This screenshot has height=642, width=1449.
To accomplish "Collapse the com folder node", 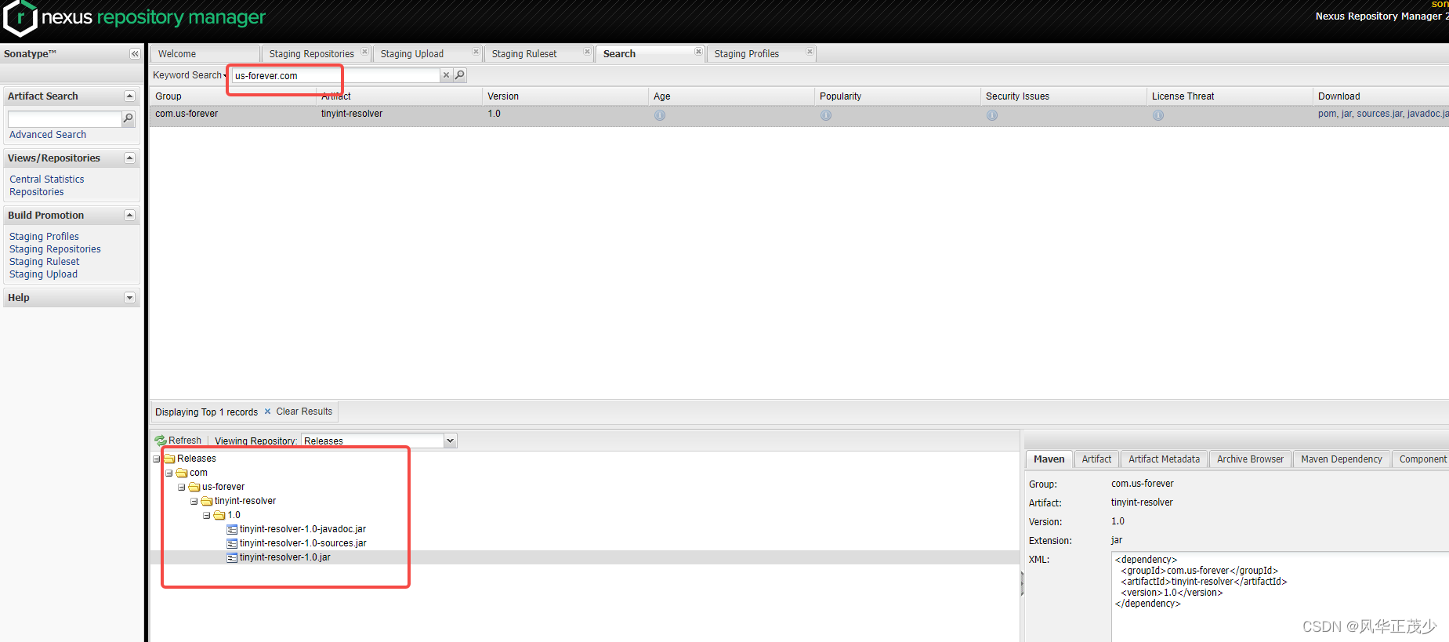I will click(x=168, y=473).
